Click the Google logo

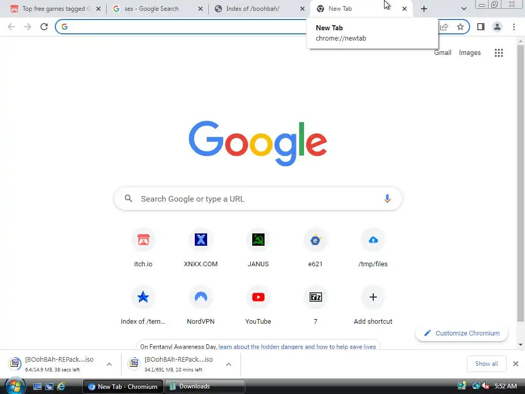pos(258,143)
